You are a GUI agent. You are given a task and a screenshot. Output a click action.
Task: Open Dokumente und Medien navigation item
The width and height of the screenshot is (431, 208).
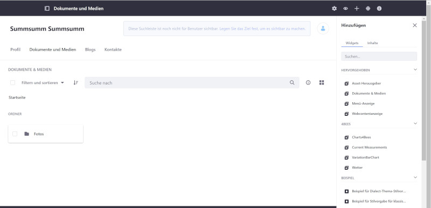53,50
